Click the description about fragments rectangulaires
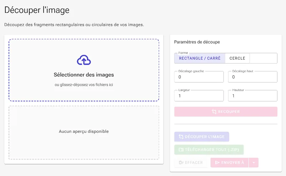 click(x=74, y=25)
